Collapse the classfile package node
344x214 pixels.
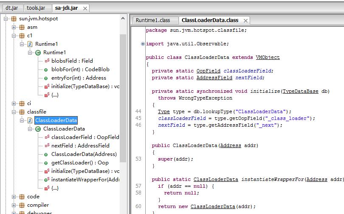coord(14,112)
